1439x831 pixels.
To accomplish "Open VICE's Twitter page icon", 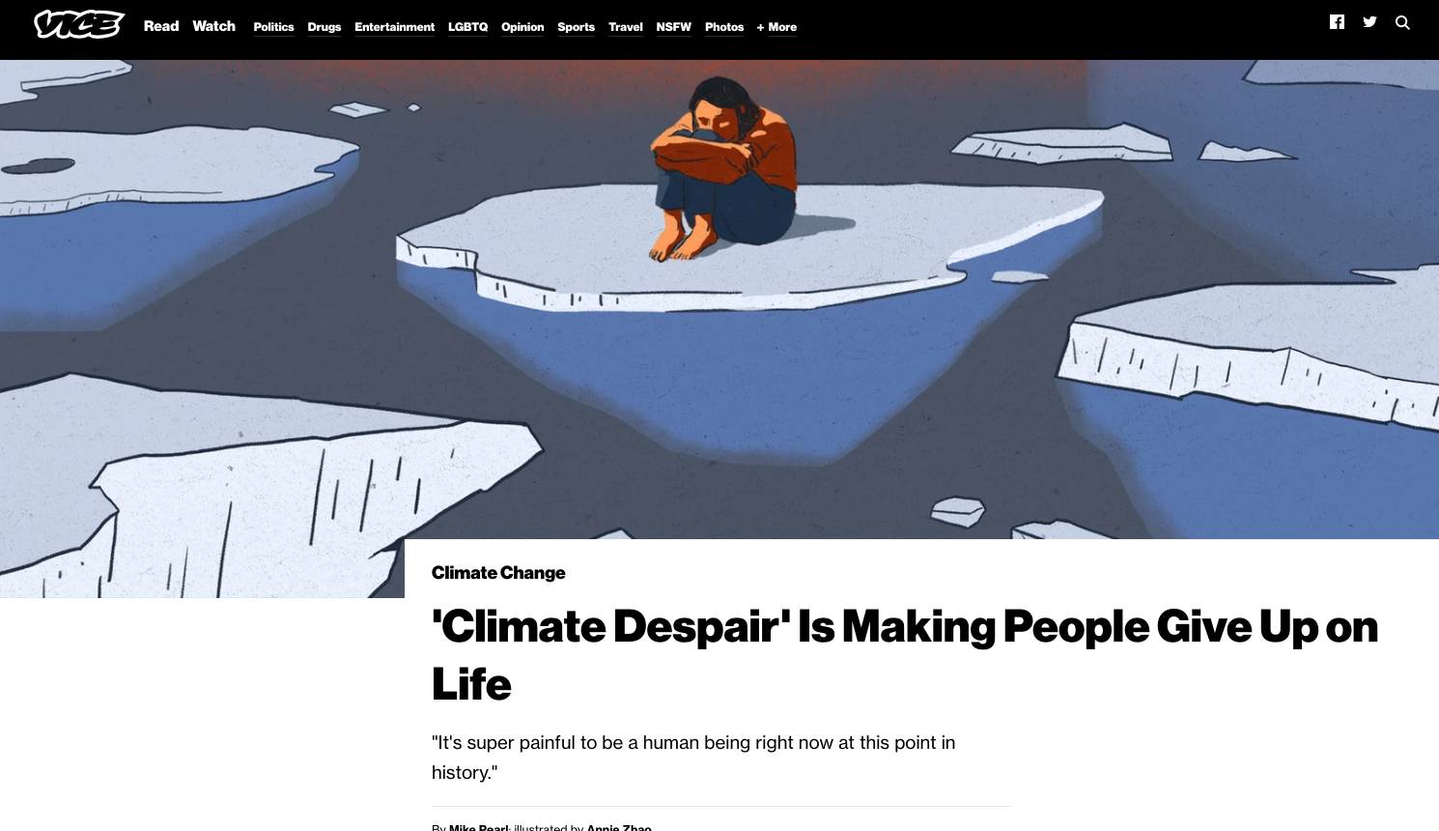I will click(1369, 22).
